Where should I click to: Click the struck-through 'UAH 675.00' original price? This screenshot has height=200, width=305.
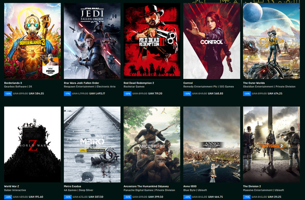pos(80,197)
